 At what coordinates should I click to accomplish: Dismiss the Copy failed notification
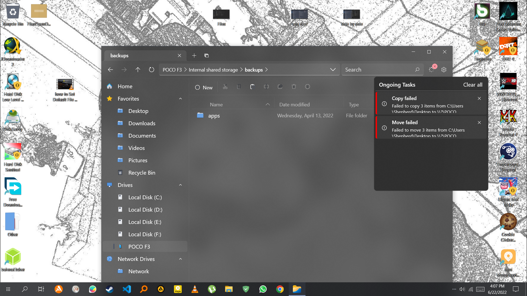point(479,99)
